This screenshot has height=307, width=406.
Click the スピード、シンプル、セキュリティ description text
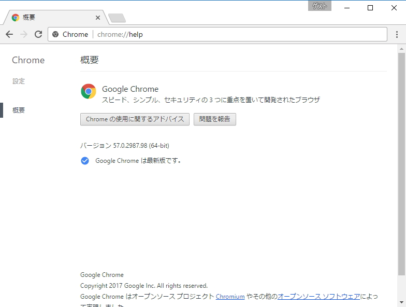click(211, 100)
